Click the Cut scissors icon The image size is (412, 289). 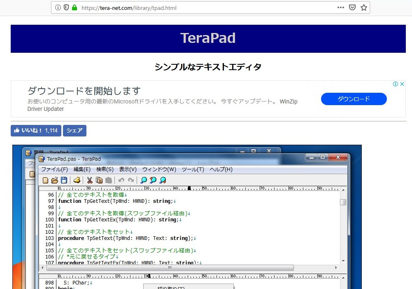point(90,180)
